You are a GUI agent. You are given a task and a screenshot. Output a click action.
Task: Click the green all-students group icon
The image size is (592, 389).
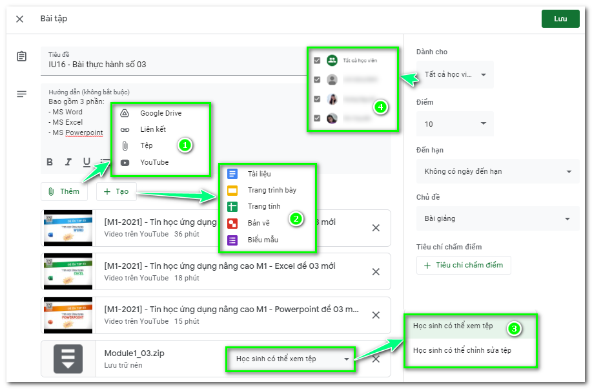click(332, 60)
